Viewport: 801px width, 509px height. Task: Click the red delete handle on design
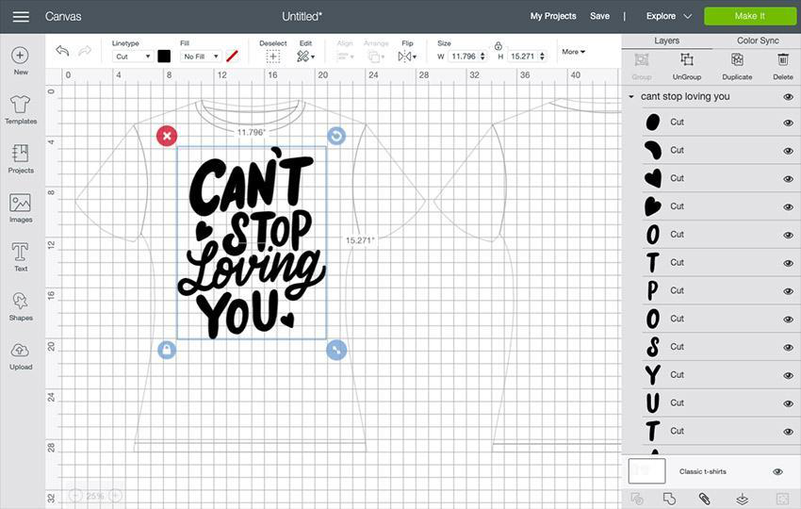[167, 136]
